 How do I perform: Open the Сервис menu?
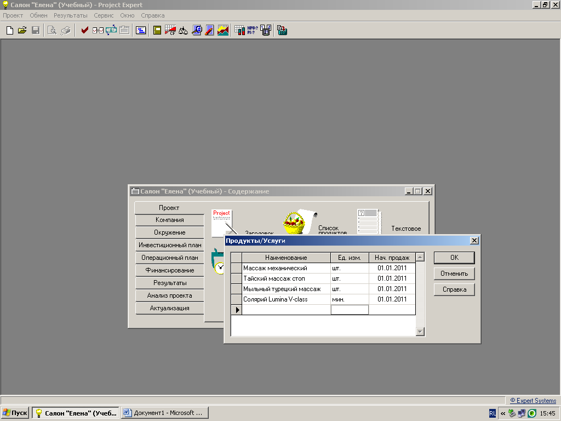[104, 15]
